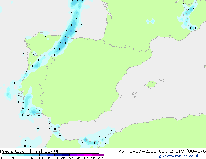Click legend scale label '40'
Viewport: 206px width, 159px height.
[x=85, y=158]
